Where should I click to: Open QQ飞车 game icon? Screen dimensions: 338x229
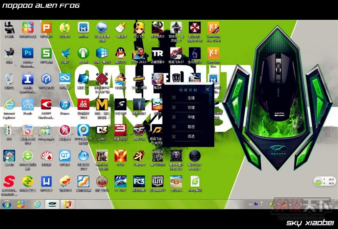[x=139, y=28]
